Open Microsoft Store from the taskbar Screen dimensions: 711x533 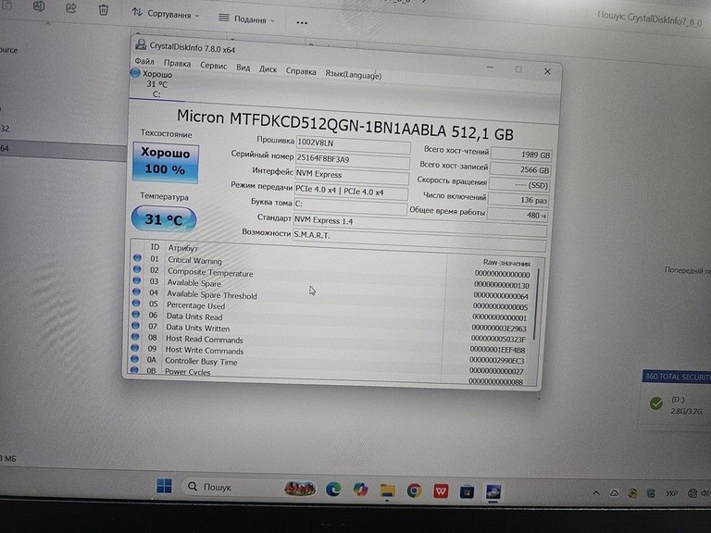point(467,491)
